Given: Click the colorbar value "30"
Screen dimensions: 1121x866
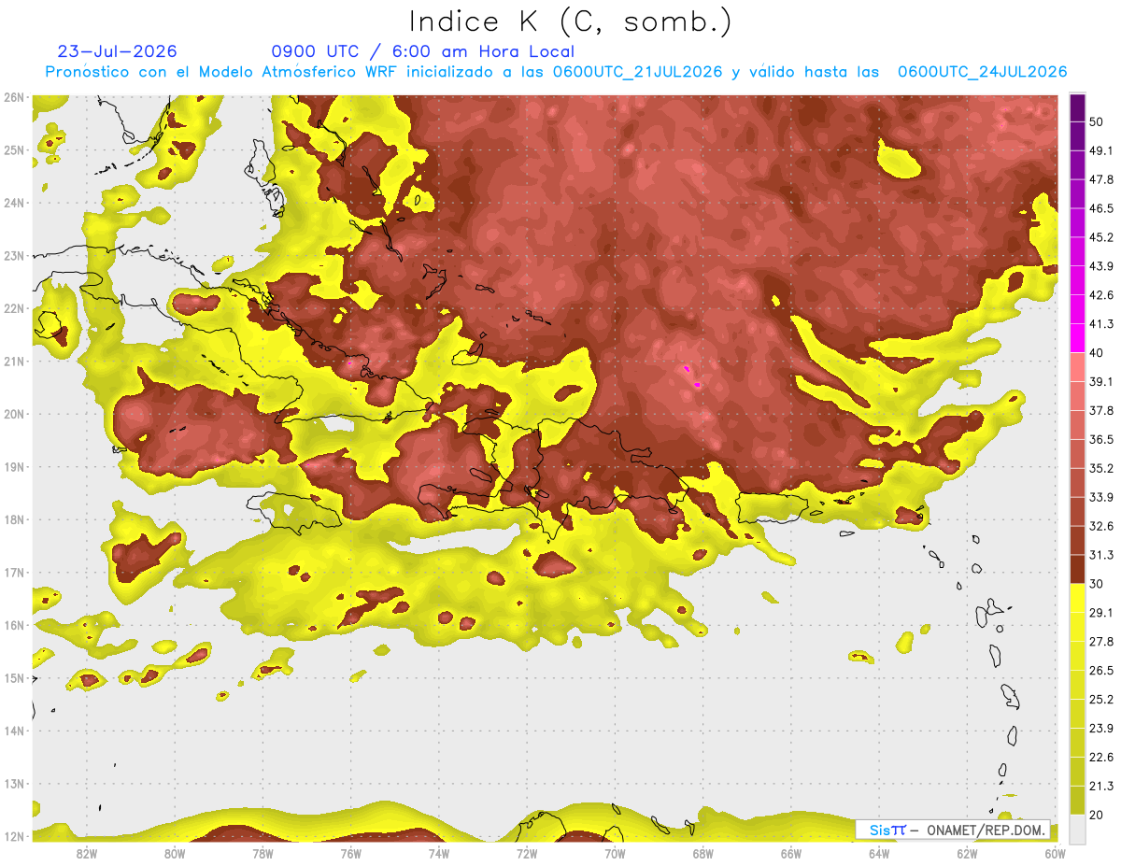Looking at the screenshot, I should pyautogui.click(x=1098, y=584).
